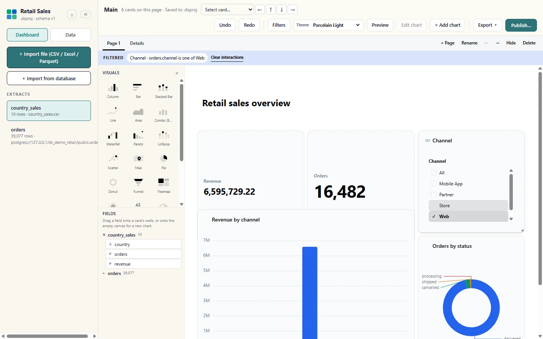Move card left with arrow button
The height and width of the screenshot is (339, 543).
260,10
